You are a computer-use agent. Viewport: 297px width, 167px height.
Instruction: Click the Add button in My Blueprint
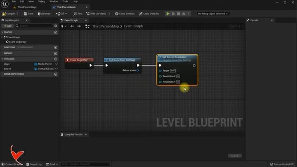click(7, 26)
